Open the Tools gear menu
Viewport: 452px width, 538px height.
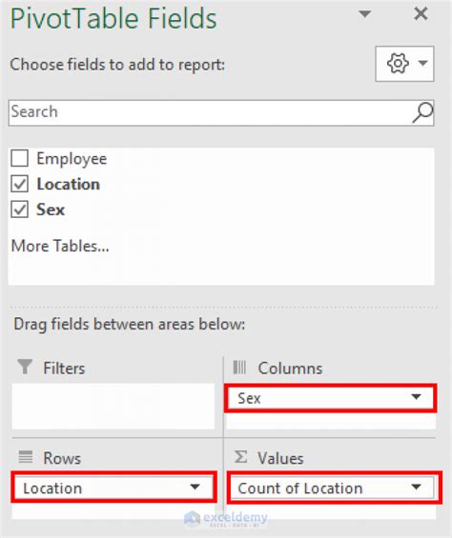tap(404, 64)
